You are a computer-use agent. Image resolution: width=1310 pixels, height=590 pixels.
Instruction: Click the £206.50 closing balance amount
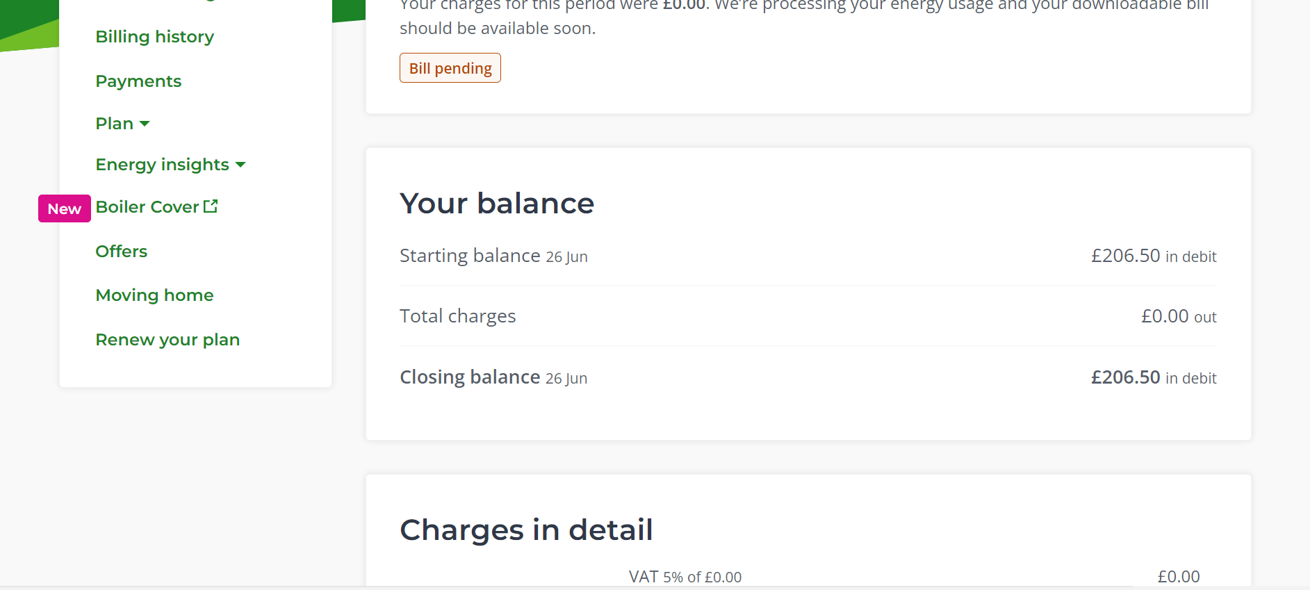point(1125,377)
